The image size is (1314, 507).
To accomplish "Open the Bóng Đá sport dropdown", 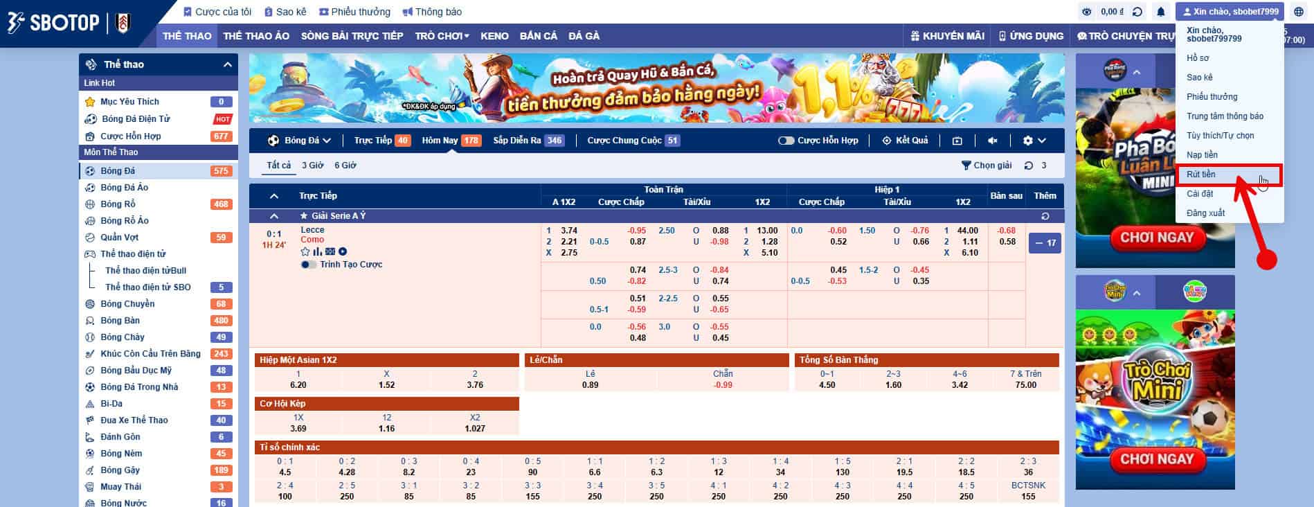I will pos(299,141).
